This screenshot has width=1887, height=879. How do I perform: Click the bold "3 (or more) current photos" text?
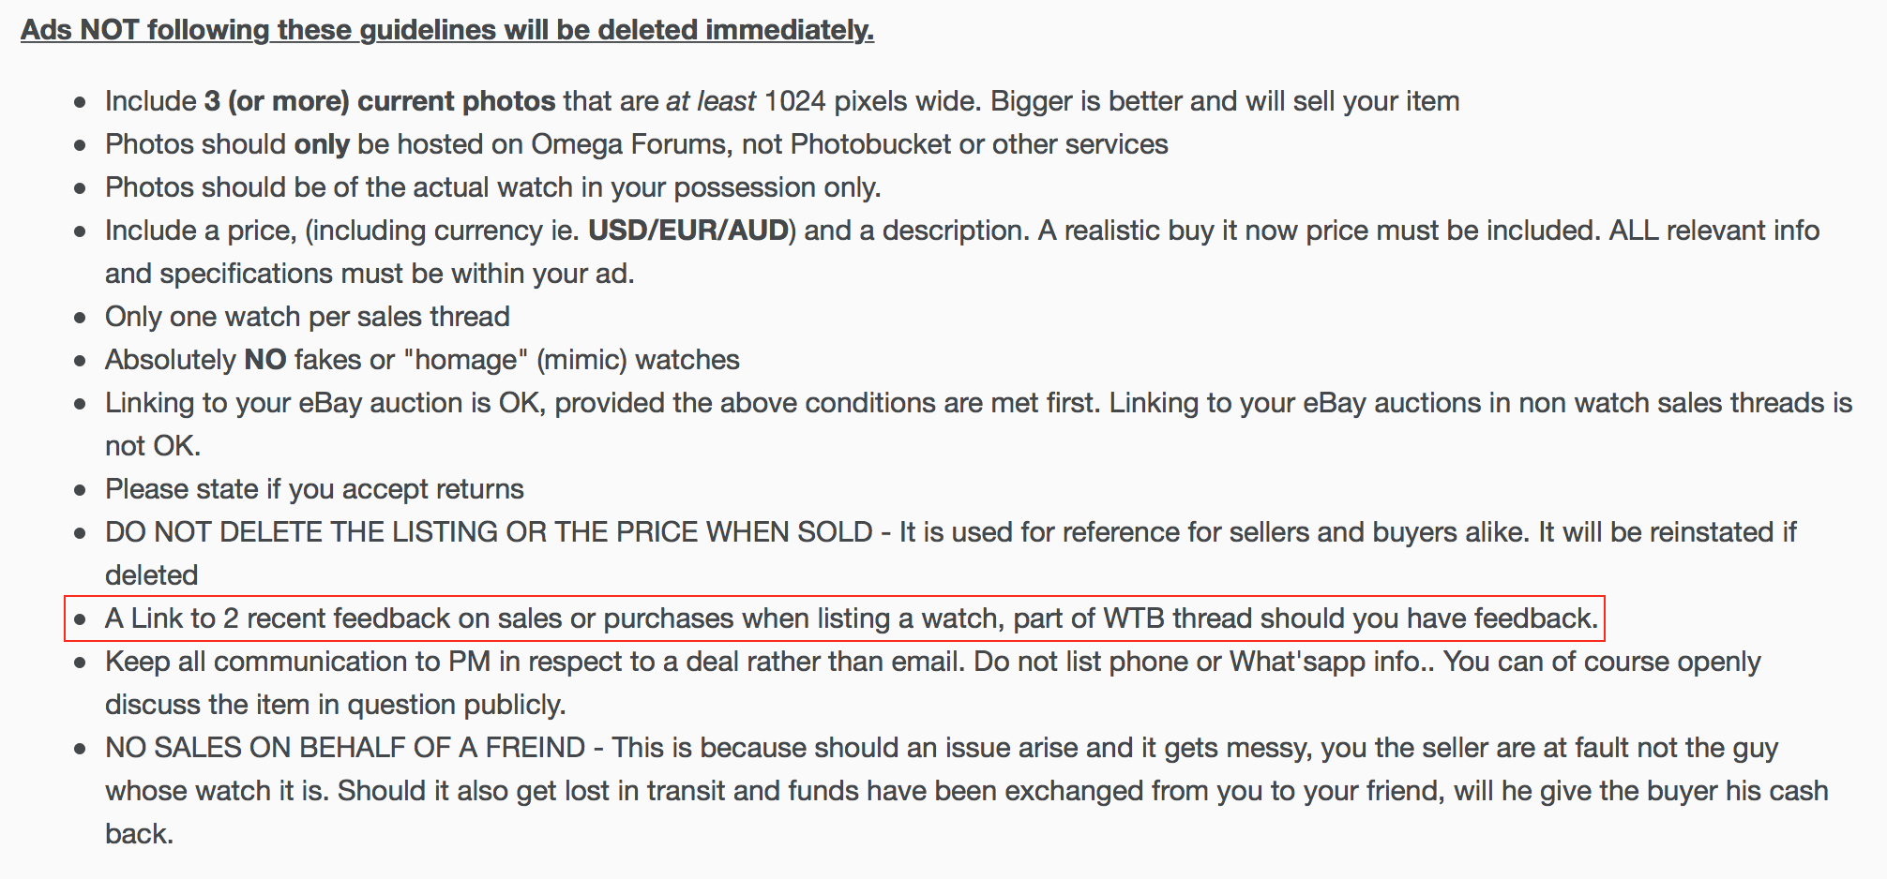tap(380, 101)
